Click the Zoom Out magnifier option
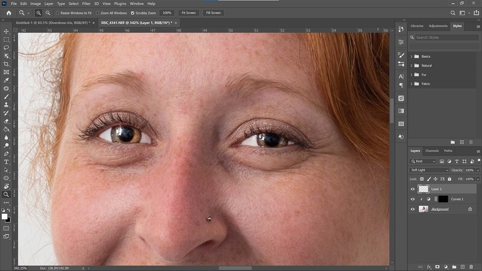Viewport: 482px width, 271px height. click(x=48, y=13)
